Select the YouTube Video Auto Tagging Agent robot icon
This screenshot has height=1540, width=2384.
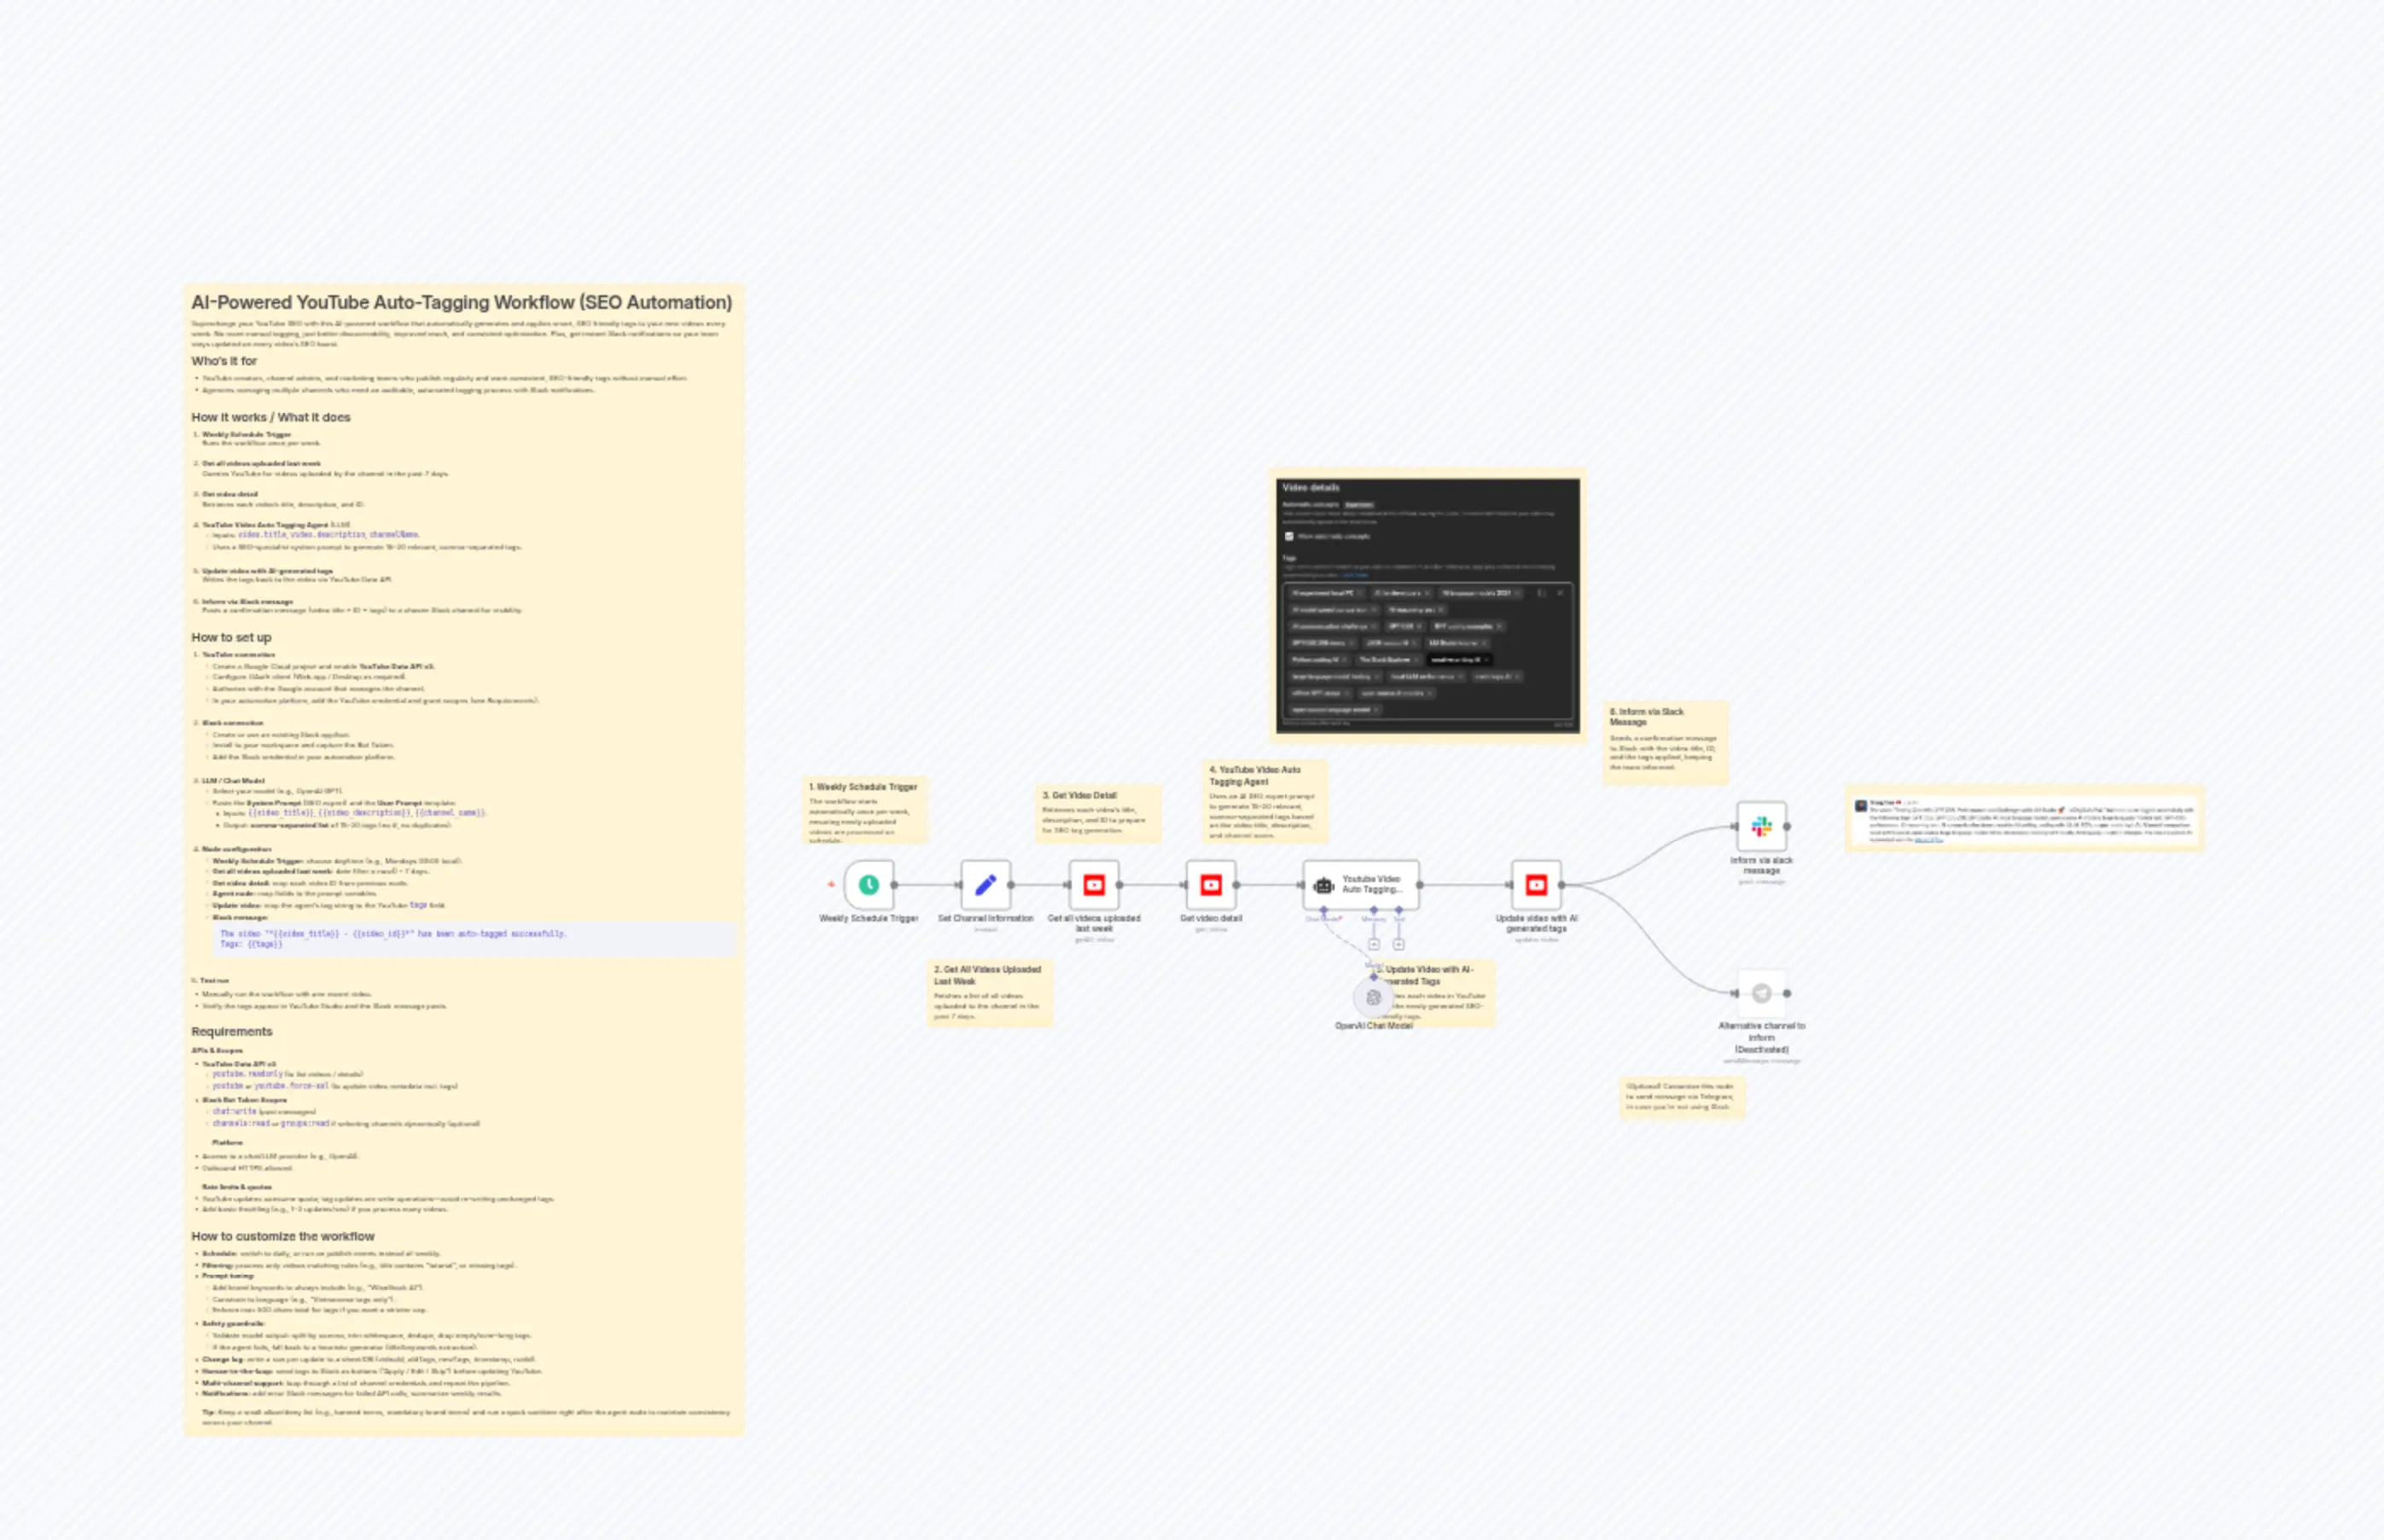pyautogui.click(x=1323, y=887)
